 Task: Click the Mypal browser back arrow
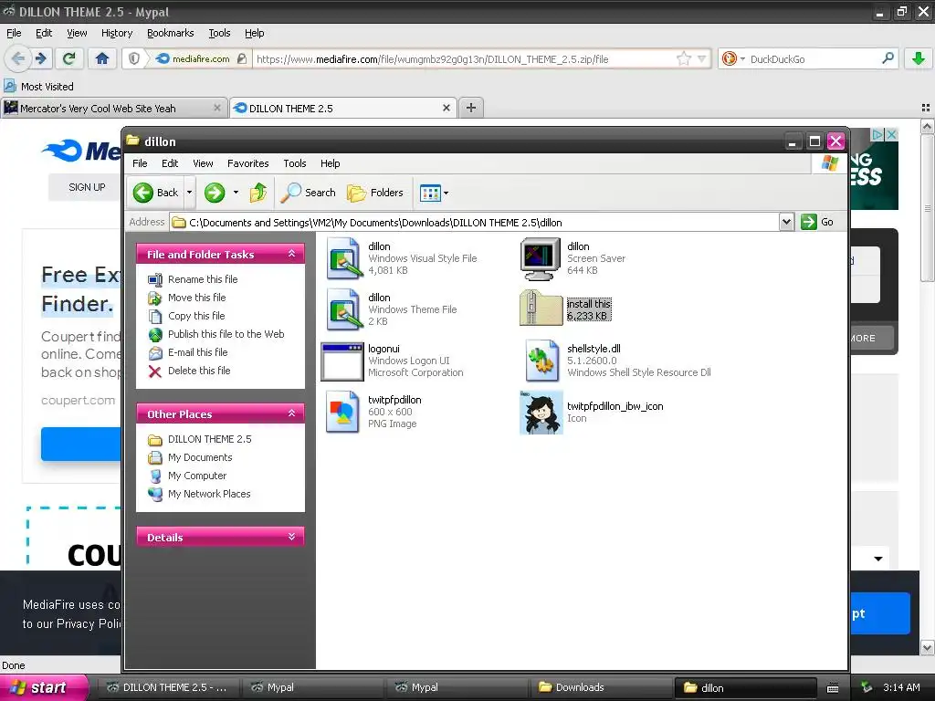[17, 58]
